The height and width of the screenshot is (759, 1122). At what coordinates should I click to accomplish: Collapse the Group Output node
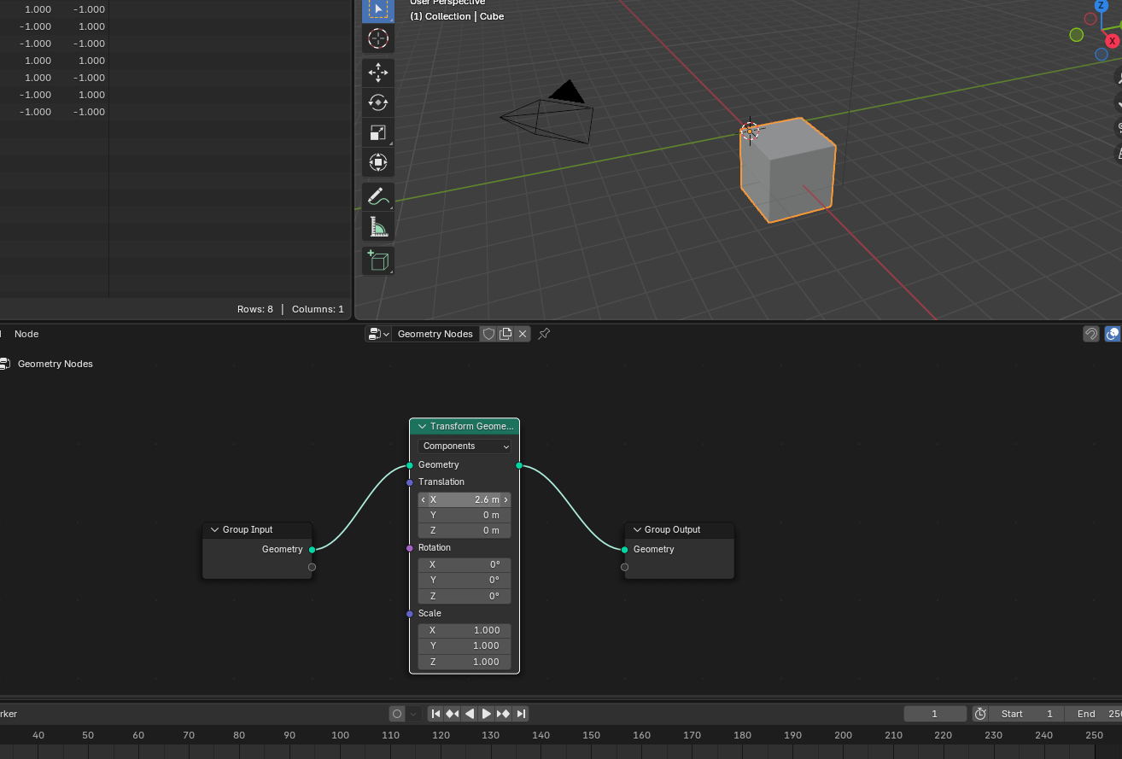(x=637, y=530)
